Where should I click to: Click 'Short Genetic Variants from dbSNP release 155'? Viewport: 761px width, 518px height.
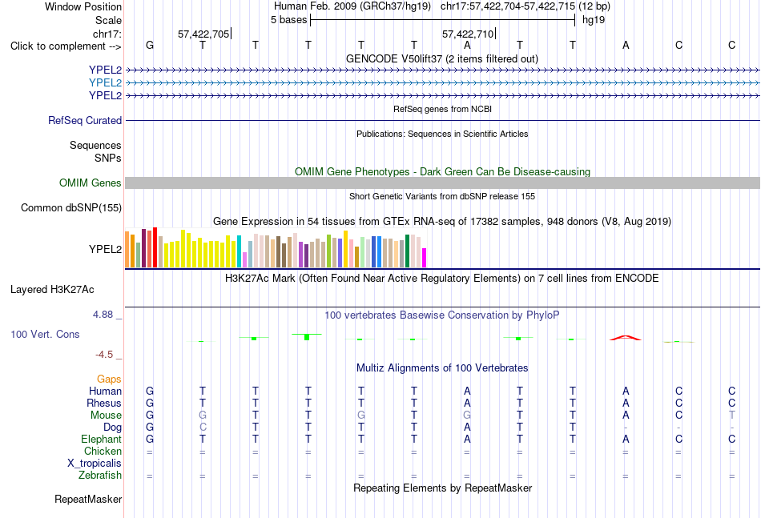442,196
